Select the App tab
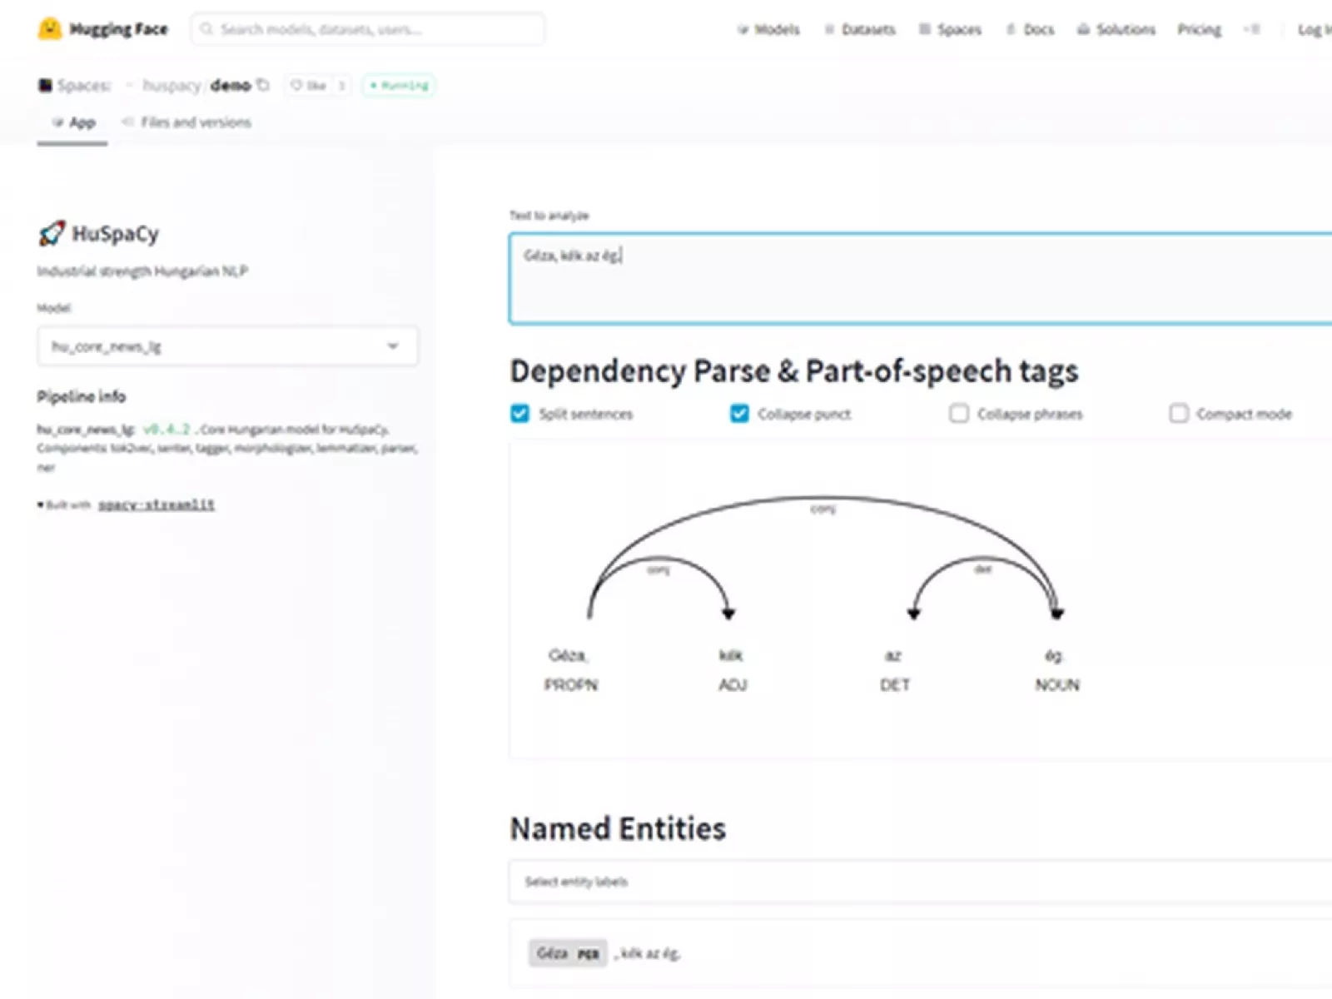This screenshot has height=999, width=1332. [x=73, y=122]
